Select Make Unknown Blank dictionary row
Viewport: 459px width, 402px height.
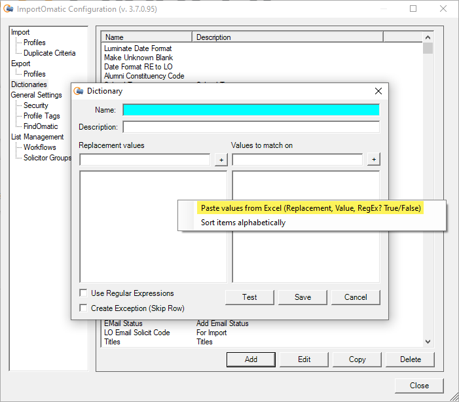click(138, 58)
